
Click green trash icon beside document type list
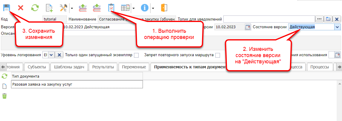pyautogui.click(x=4, y=96)
